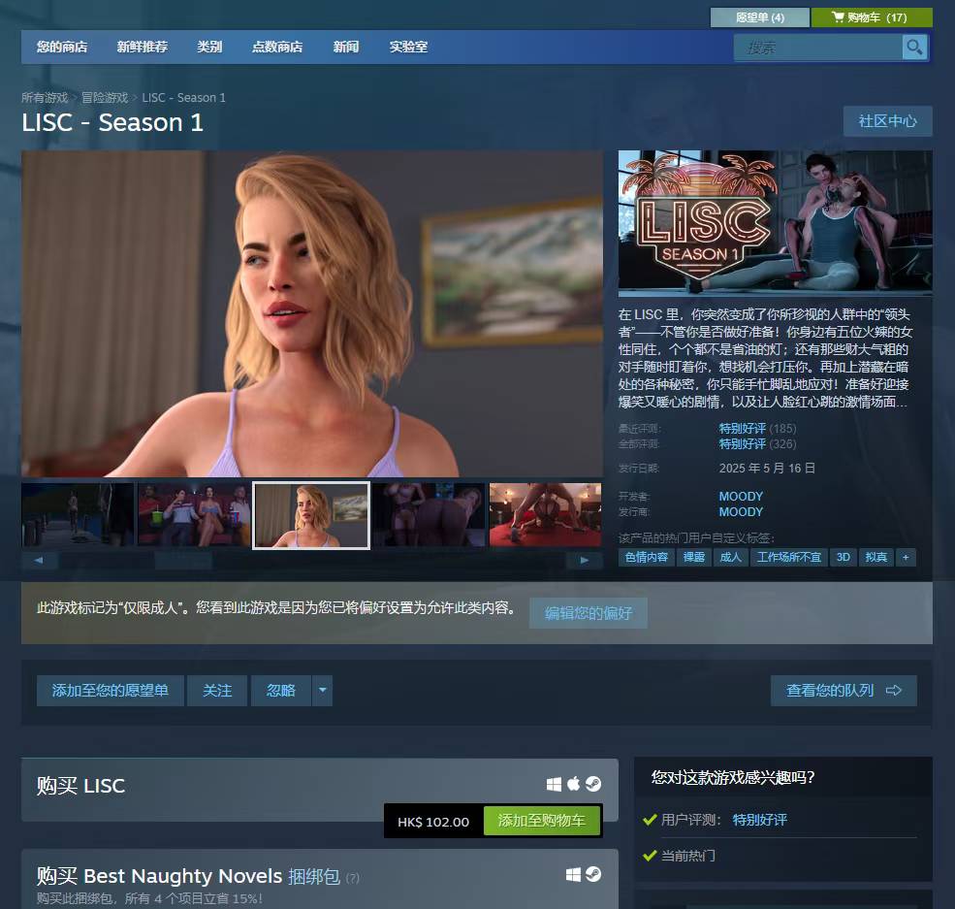Click developer MOODY link
The image size is (955, 909).
click(742, 496)
